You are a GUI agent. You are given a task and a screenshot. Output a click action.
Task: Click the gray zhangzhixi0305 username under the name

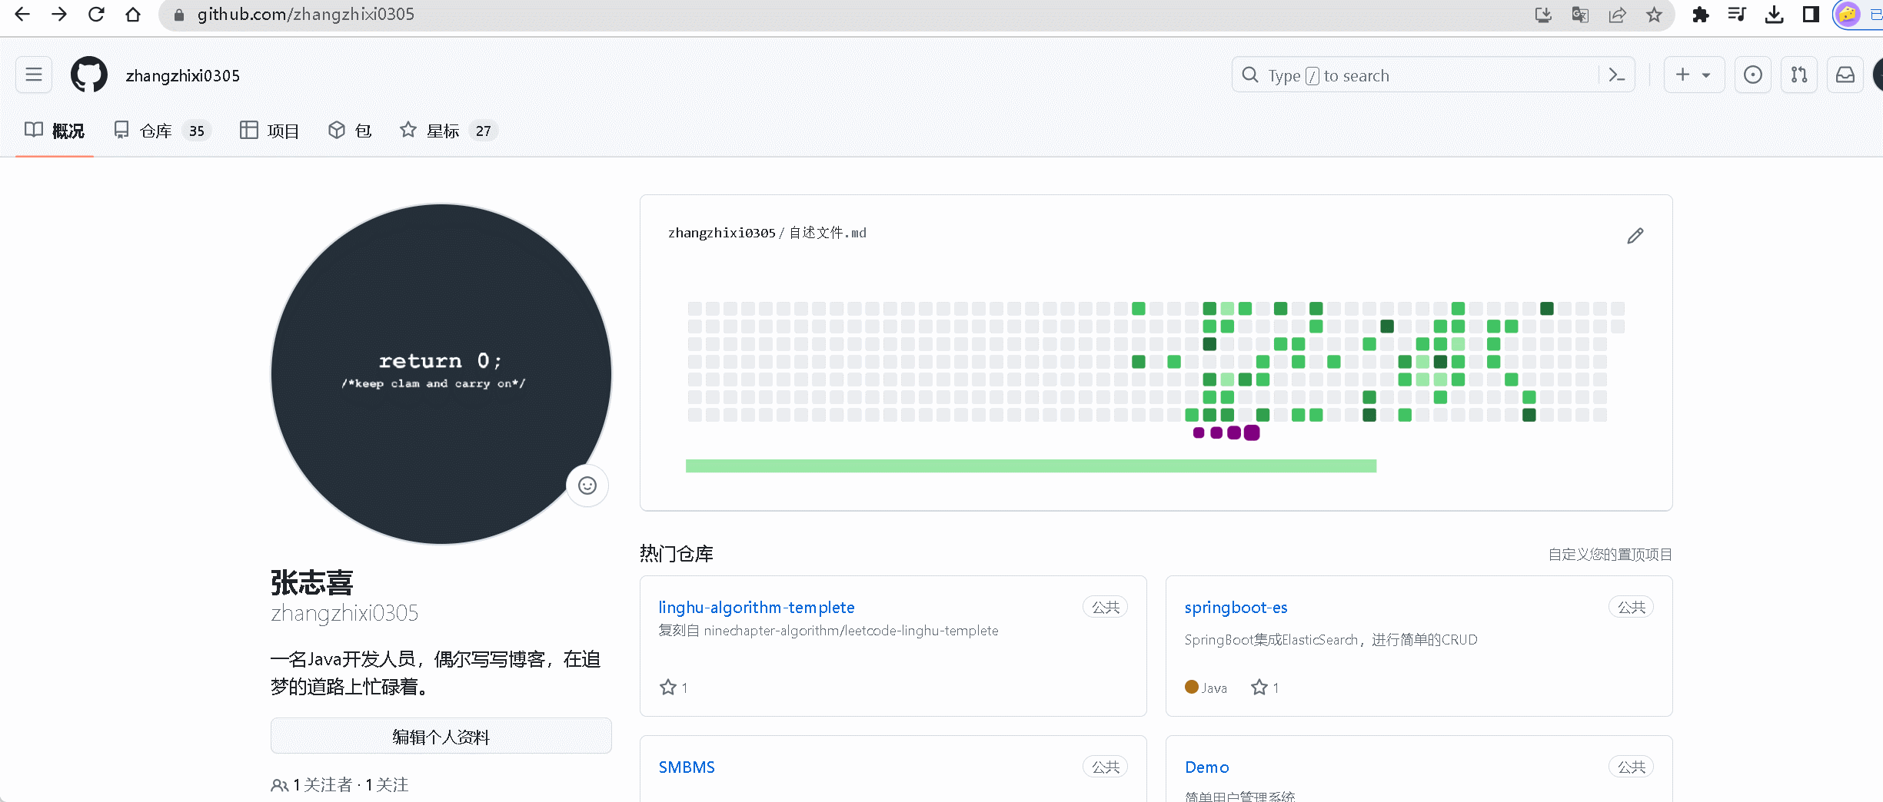(x=344, y=613)
